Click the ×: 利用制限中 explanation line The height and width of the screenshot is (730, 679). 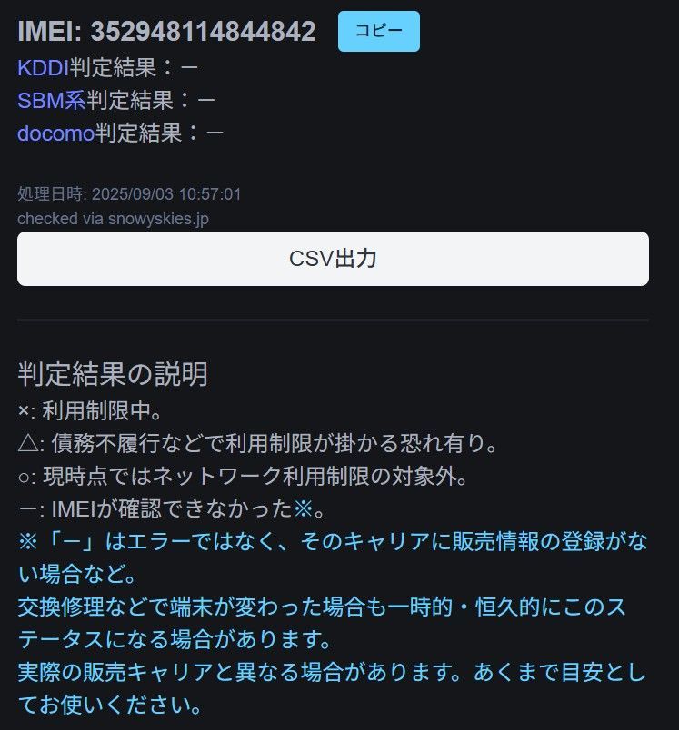click(x=89, y=410)
